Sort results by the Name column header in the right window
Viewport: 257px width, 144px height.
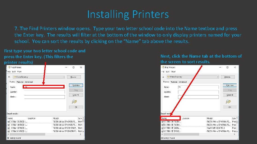[x=171, y=118]
